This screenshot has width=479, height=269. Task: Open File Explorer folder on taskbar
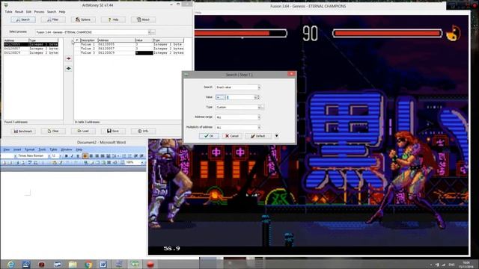click(x=73, y=264)
